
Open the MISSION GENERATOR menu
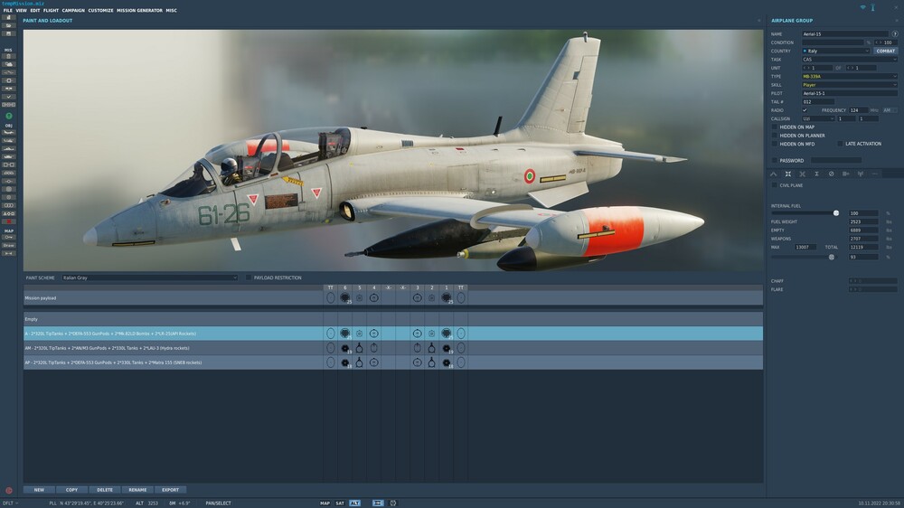click(139, 10)
